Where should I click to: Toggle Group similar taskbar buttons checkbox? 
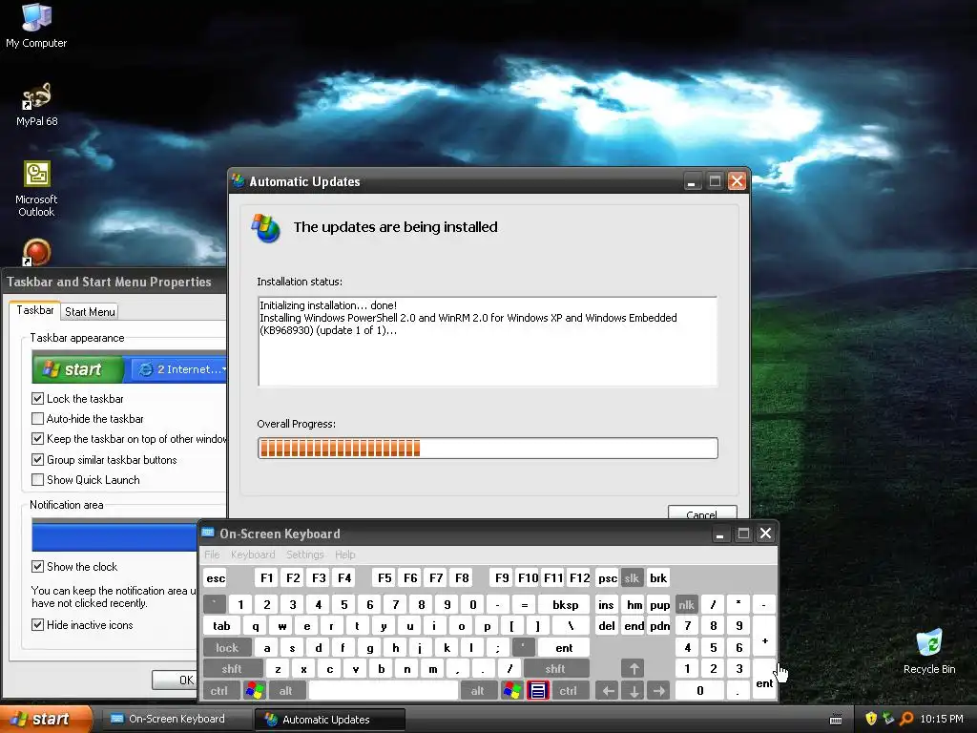(x=37, y=459)
